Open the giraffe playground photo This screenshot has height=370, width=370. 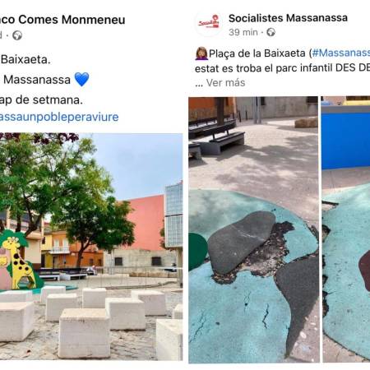91,247
